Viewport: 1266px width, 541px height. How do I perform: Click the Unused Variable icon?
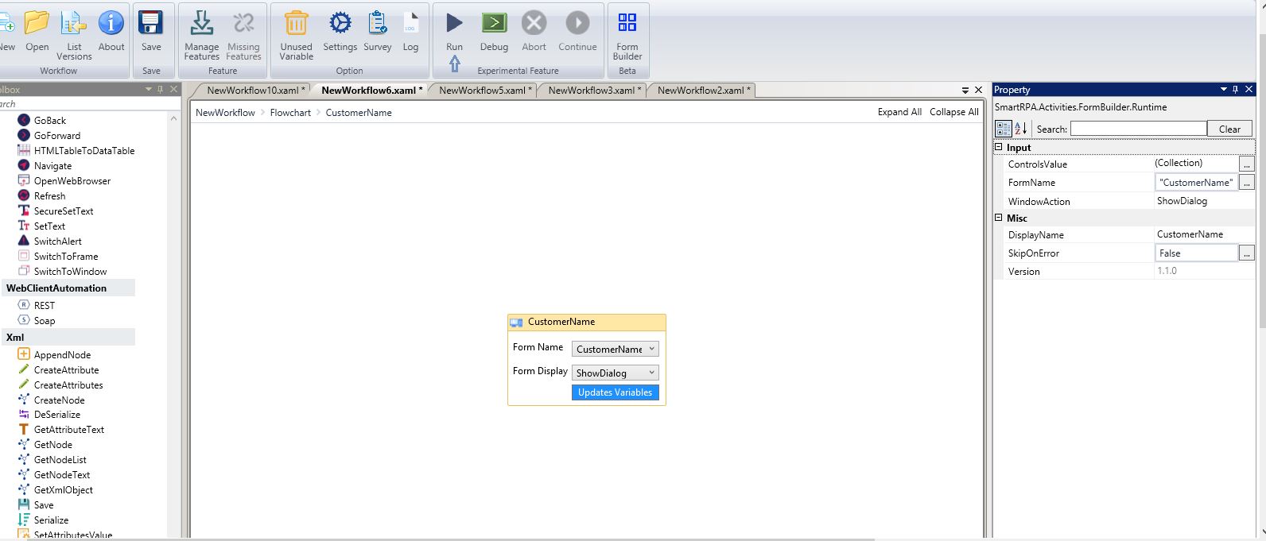pyautogui.click(x=296, y=25)
